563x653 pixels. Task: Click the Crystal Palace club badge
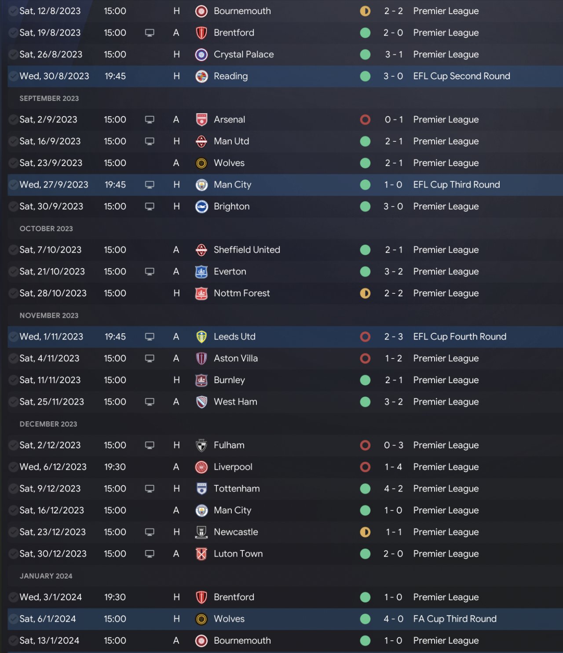201,55
